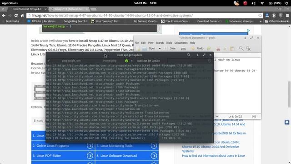Bookmark this page with the star icon
This screenshot has height=164, width=291.
pos(260,15)
